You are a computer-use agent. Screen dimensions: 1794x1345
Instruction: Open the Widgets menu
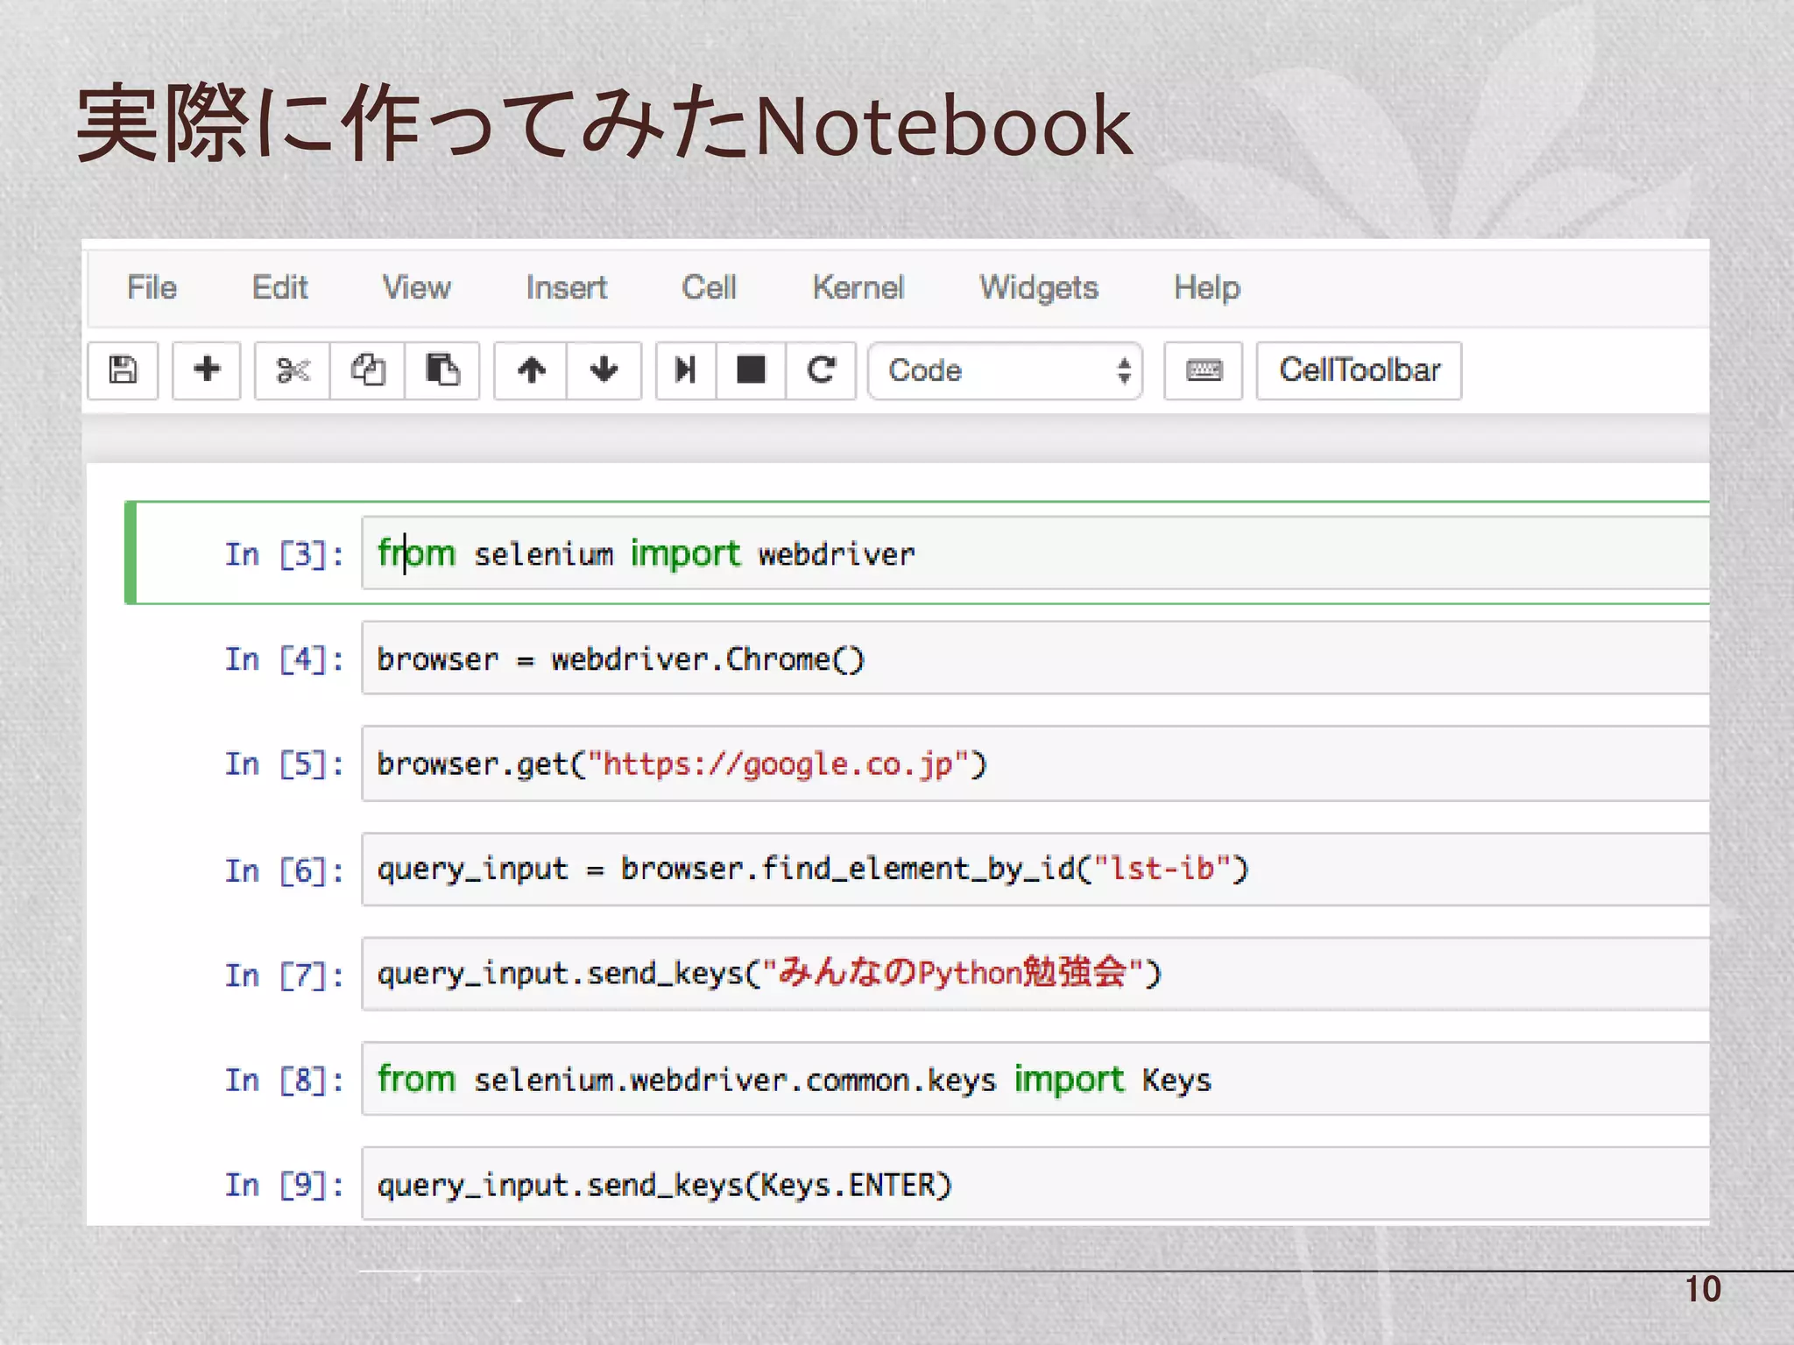coord(1038,287)
